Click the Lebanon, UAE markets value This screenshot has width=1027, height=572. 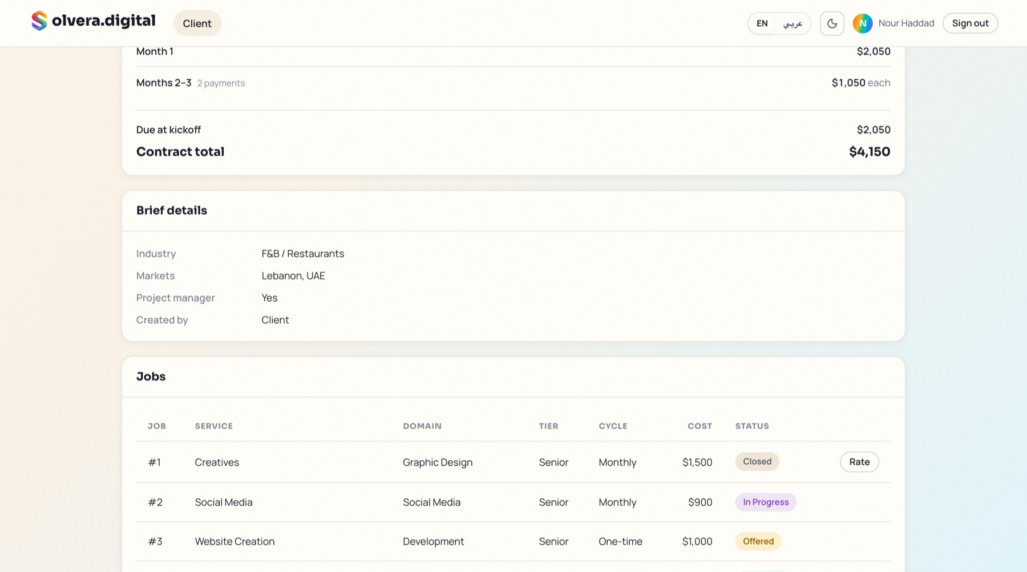coord(293,276)
